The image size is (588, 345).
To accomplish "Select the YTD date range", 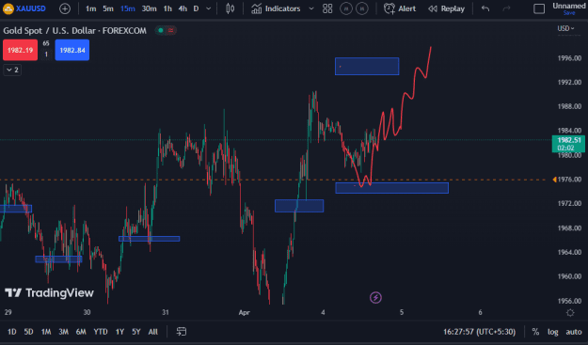I will click(101, 332).
